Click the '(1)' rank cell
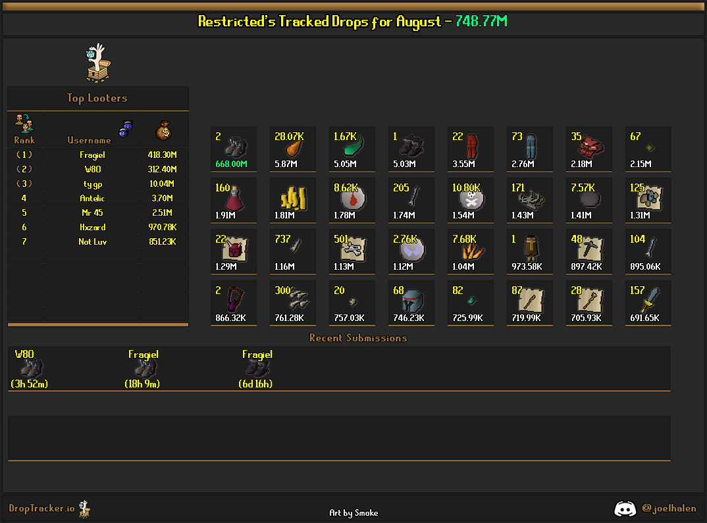Image resolution: width=707 pixels, height=523 pixels. [x=24, y=155]
